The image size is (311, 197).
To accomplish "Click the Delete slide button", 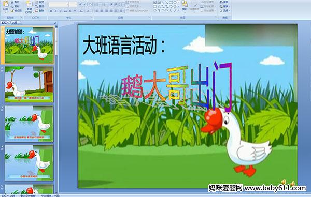I will (40, 11).
